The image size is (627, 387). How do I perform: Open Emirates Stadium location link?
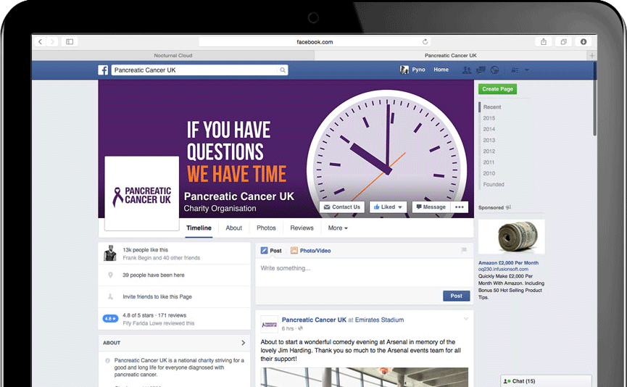click(x=380, y=320)
